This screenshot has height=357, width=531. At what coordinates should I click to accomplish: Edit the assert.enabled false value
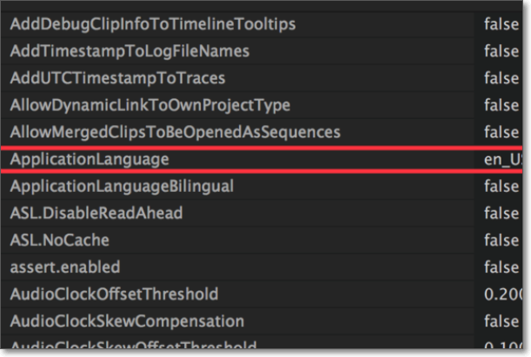[501, 267]
